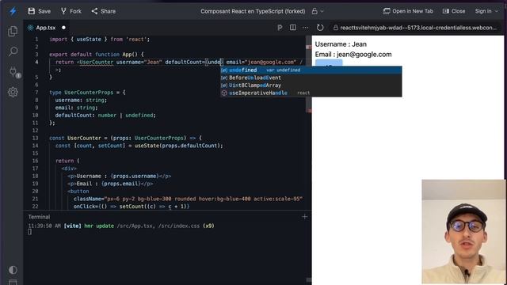Open the Sign in menu
This screenshot has height=285, width=507.
(x=486, y=11)
